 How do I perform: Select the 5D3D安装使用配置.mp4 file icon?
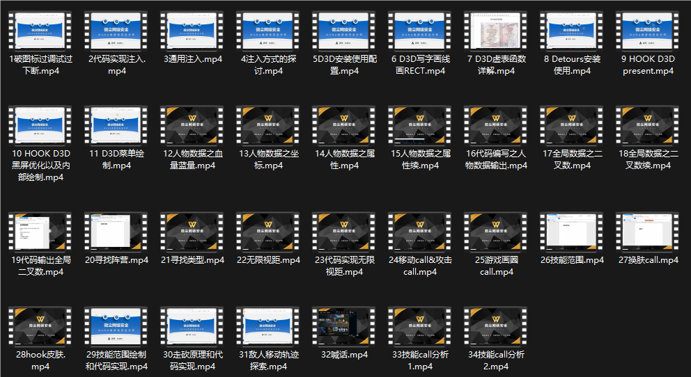point(344,31)
